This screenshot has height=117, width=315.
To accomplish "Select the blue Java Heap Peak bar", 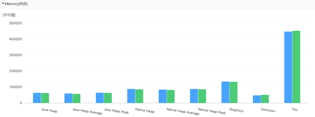I will 100,98.
